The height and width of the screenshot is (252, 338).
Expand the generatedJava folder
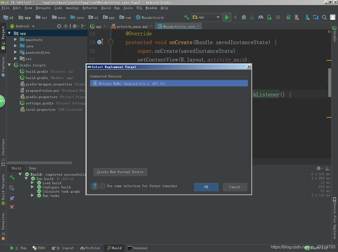15,52
